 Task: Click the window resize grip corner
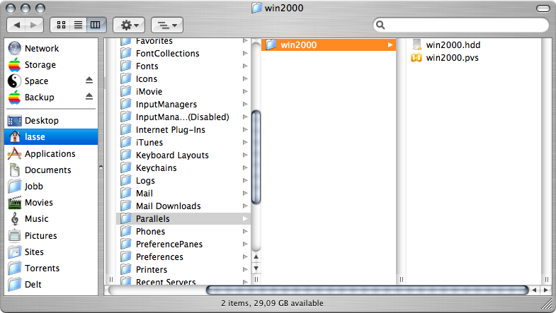point(548,304)
